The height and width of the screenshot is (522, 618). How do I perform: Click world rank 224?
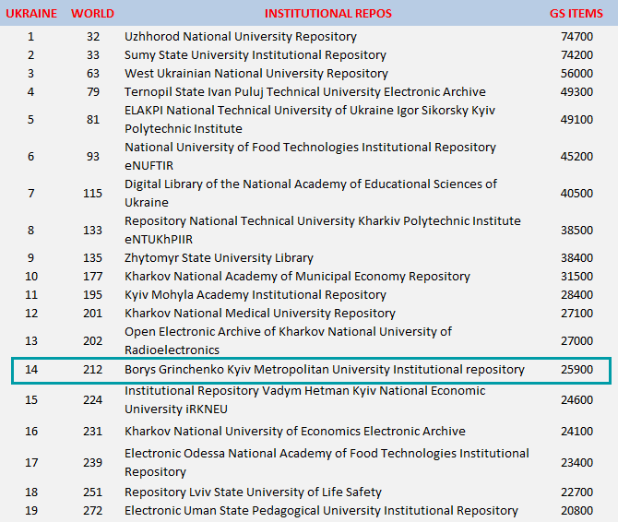click(x=92, y=400)
